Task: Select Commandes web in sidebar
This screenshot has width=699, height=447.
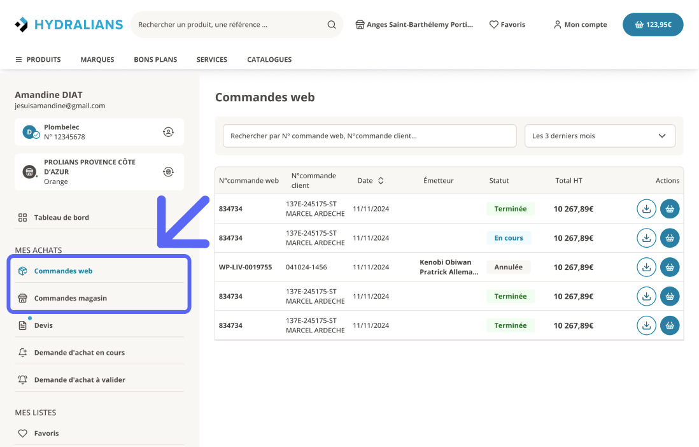Action: [99, 271]
